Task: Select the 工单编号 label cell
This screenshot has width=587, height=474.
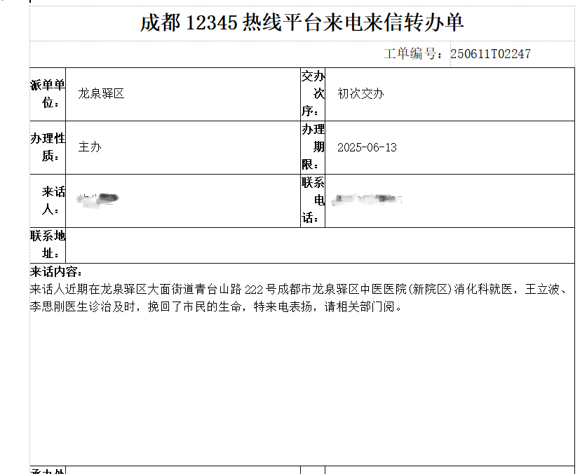Action: 412,54
